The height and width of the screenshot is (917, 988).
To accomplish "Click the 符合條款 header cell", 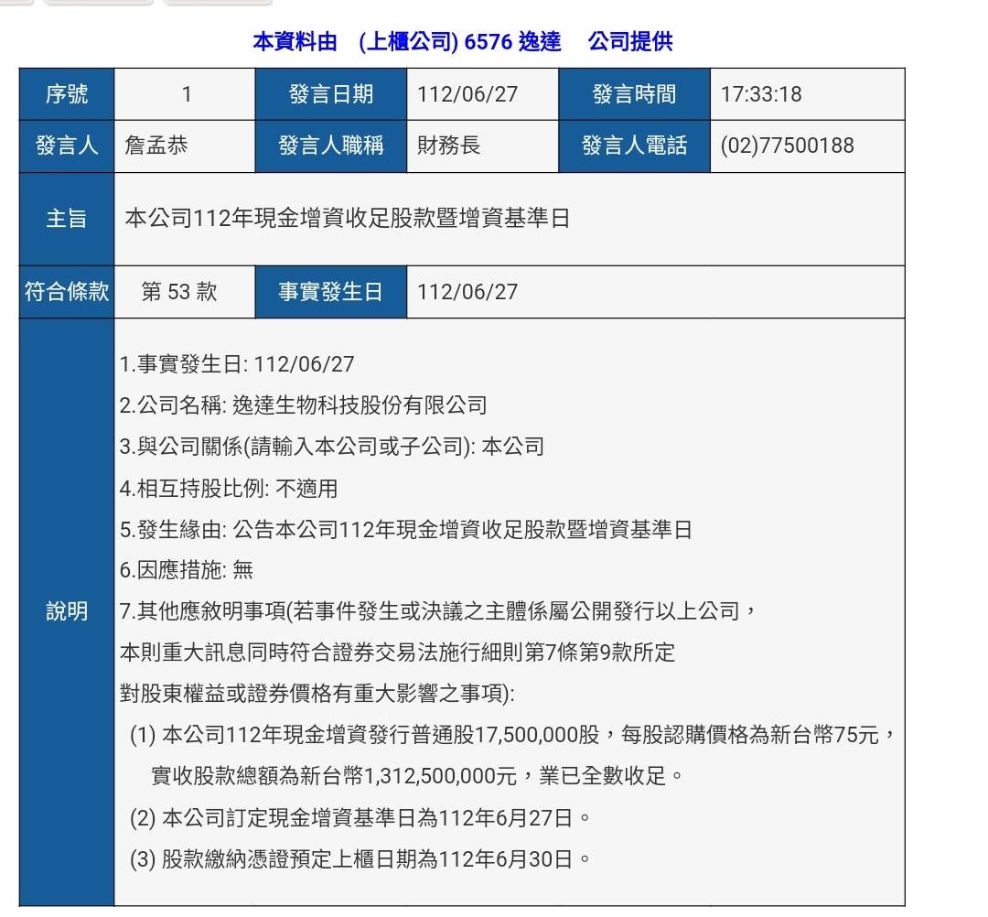I will point(67,292).
